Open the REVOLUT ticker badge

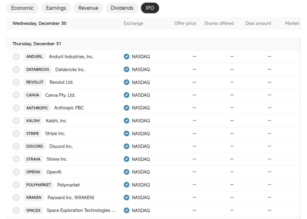coord(35,82)
